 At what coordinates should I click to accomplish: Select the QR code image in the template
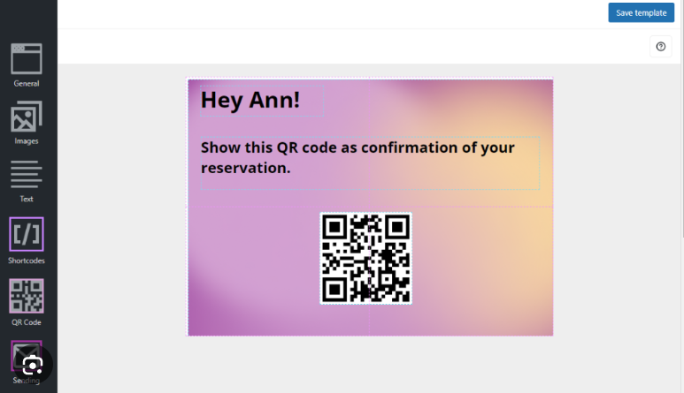tap(366, 258)
